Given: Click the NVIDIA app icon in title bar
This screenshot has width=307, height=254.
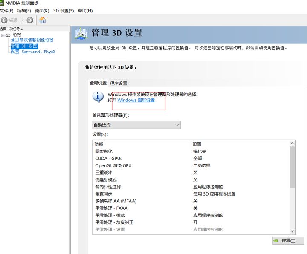Looking at the screenshot, I should [x=2, y=3].
